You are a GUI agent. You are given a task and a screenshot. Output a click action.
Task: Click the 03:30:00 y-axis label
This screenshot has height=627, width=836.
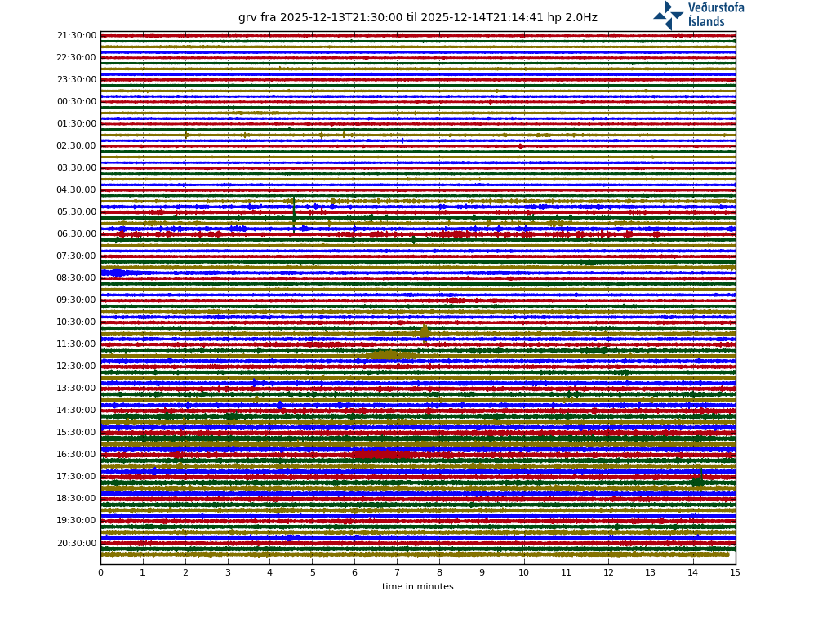(x=77, y=168)
